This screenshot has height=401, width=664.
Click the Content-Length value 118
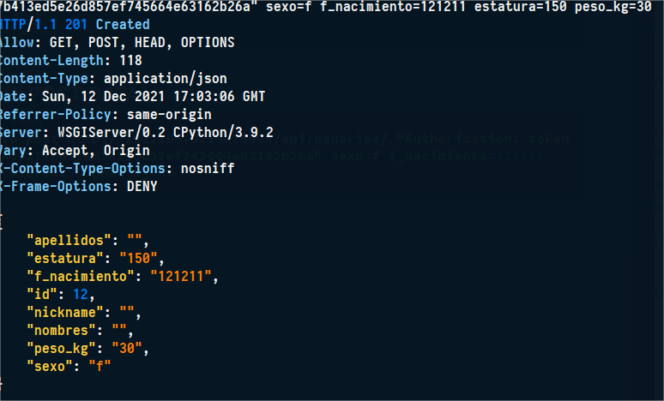click(115, 60)
